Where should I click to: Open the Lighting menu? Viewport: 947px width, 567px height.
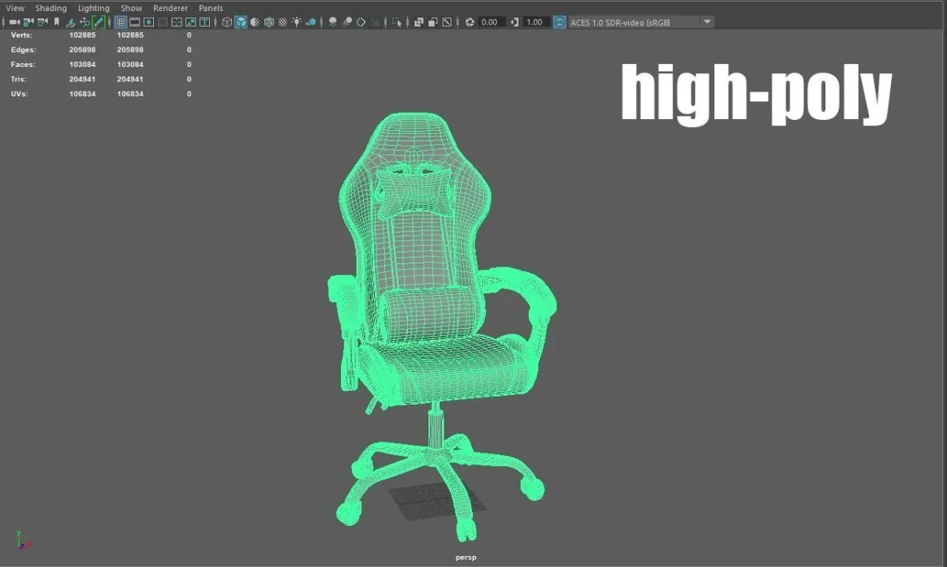(93, 8)
